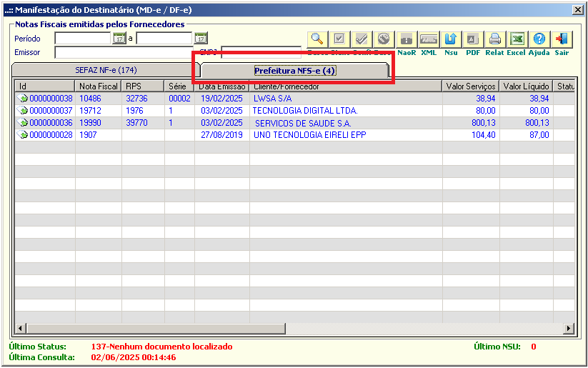Select the UNO TECNOLOGIA EIRELI EPP row
588x368 pixels.
(x=295, y=134)
